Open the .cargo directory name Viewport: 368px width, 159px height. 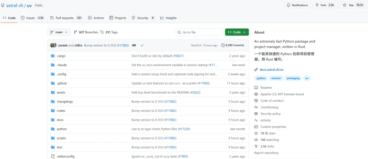pyautogui.click(x=61, y=56)
